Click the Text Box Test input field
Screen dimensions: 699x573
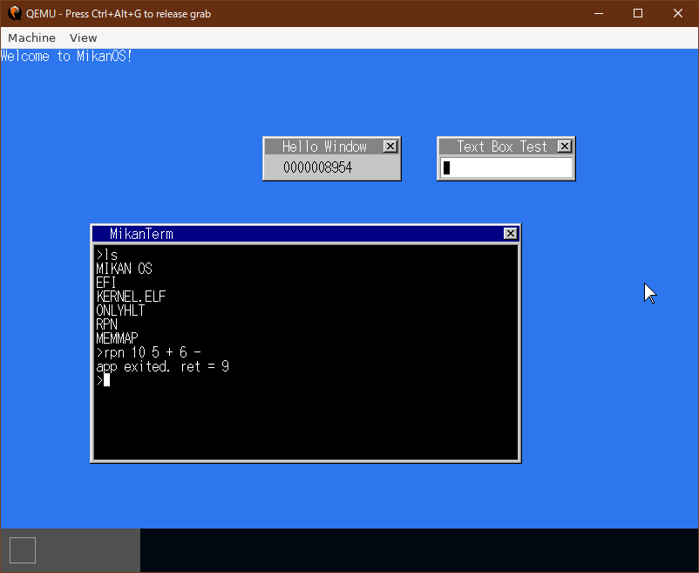(x=506, y=167)
